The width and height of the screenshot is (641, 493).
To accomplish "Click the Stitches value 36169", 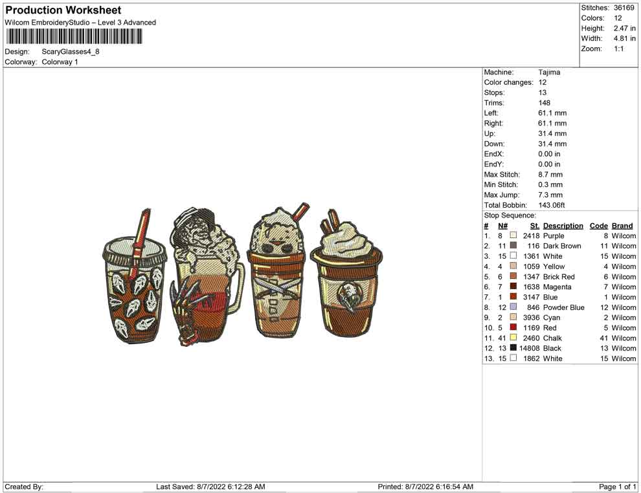I will 624,8.
